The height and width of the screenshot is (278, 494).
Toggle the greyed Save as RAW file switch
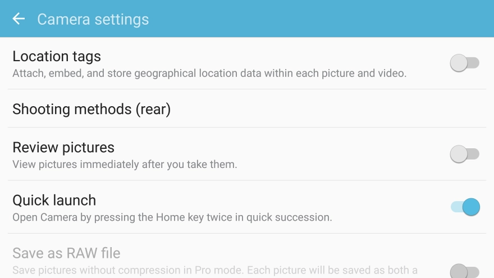[465, 271]
